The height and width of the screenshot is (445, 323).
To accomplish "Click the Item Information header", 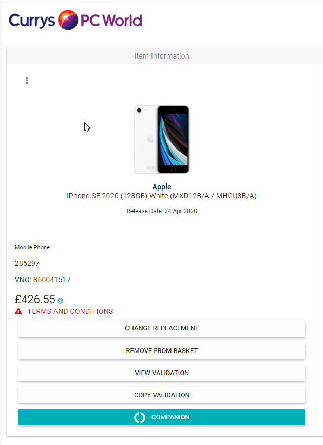I will pyautogui.click(x=162, y=56).
